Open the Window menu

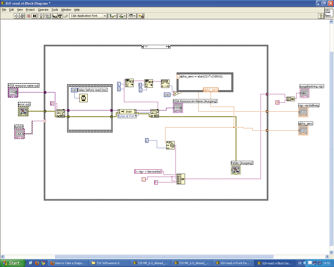point(66,10)
